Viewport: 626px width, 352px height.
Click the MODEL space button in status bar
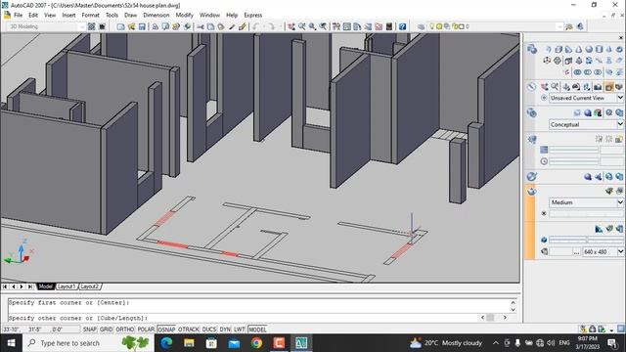[257, 330]
